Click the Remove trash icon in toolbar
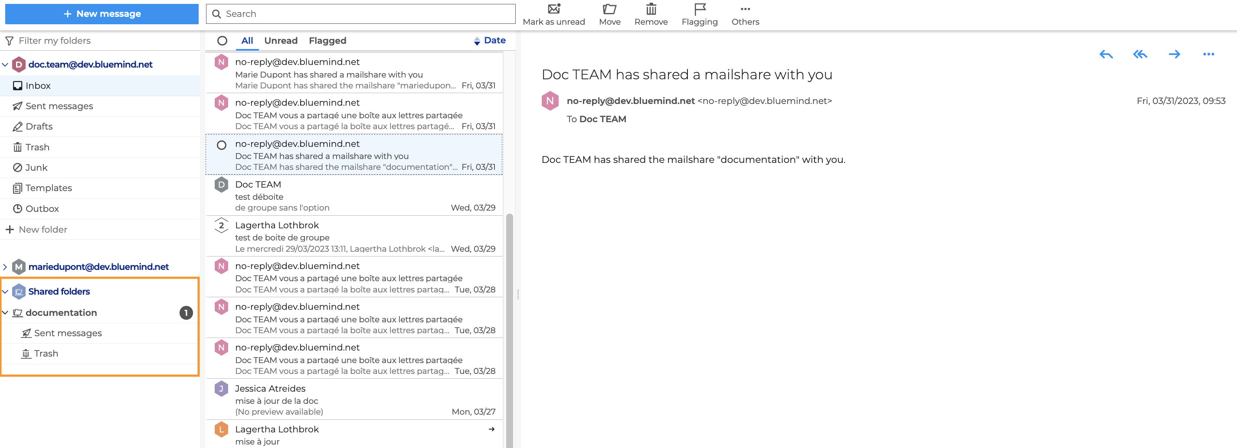Image resolution: width=1237 pixels, height=448 pixels. pyautogui.click(x=651, y=9)
